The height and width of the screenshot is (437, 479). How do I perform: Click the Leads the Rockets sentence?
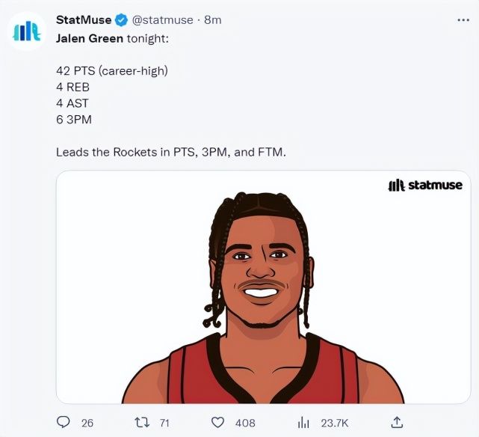click(x=171, y=152)
